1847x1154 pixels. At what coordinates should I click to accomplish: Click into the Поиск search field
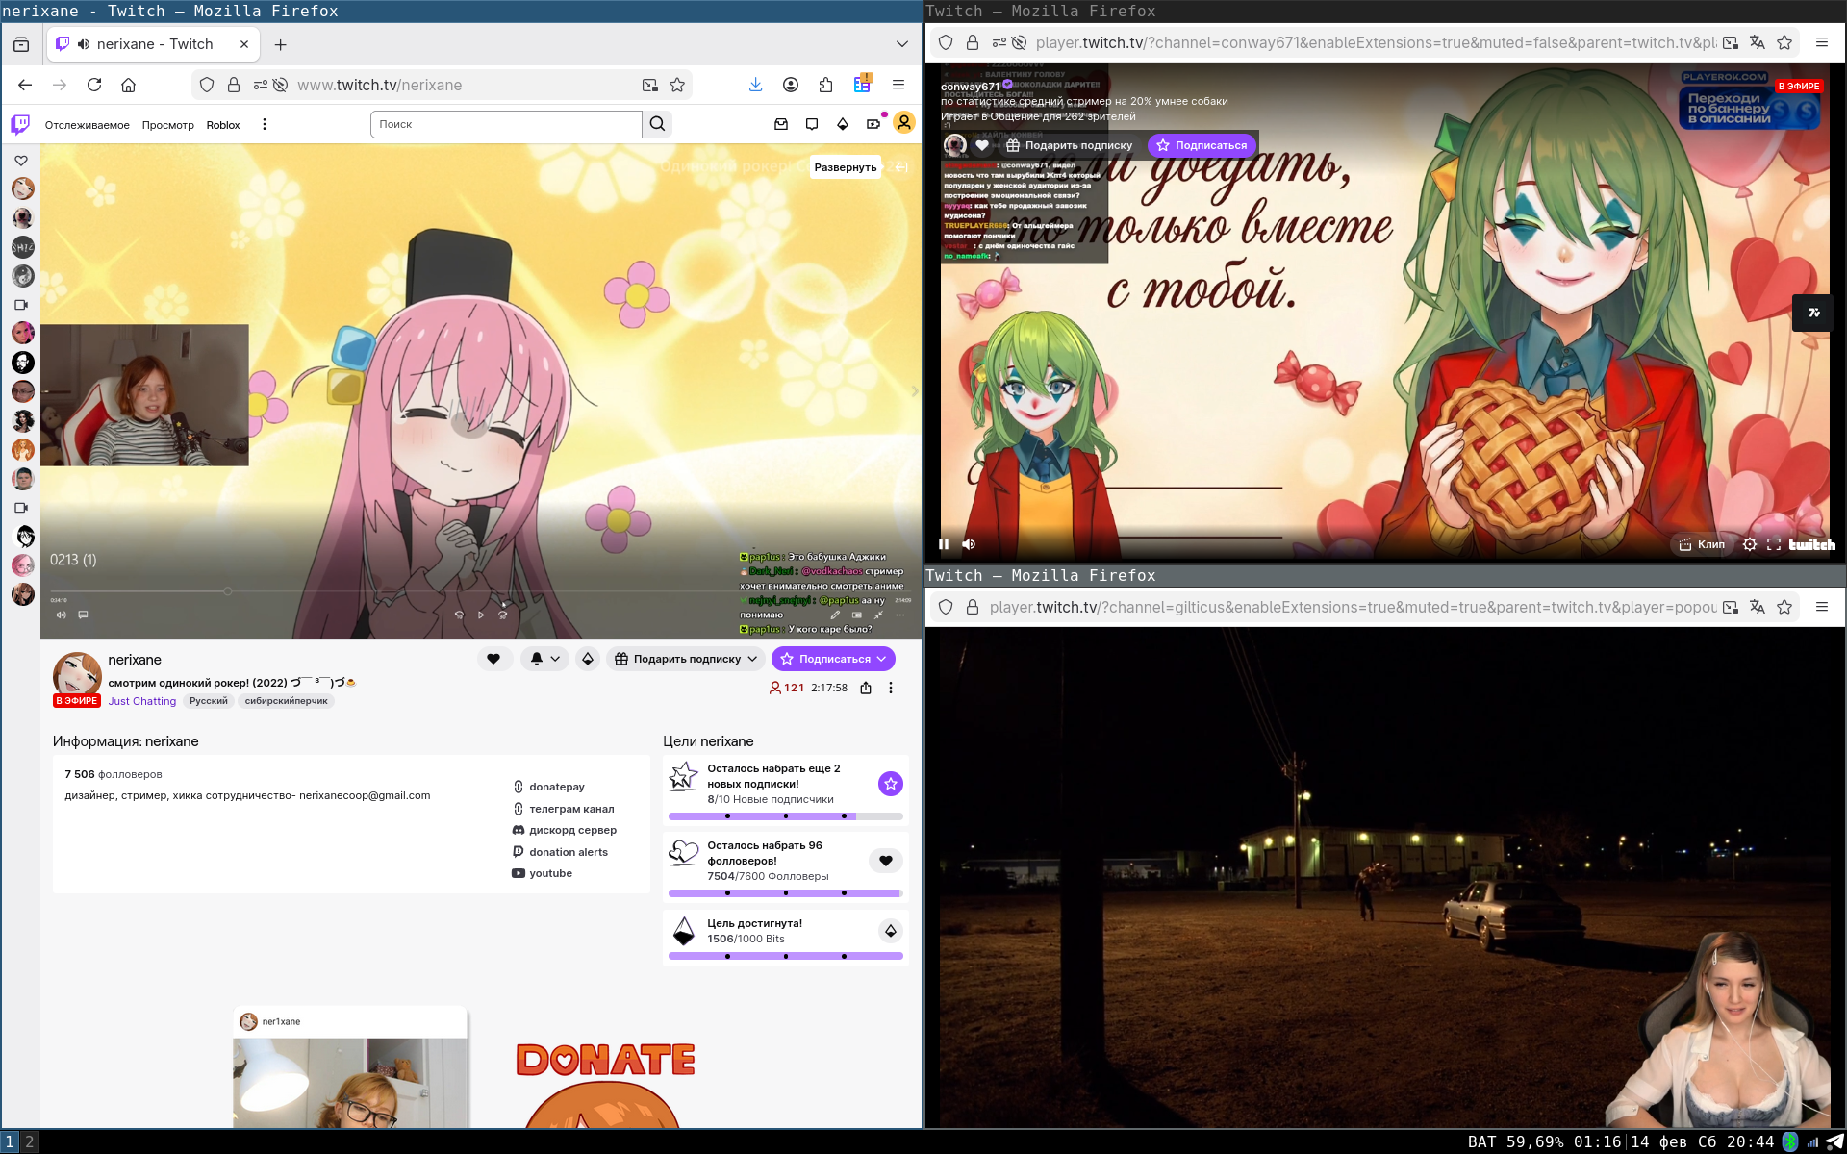point(505,124)
